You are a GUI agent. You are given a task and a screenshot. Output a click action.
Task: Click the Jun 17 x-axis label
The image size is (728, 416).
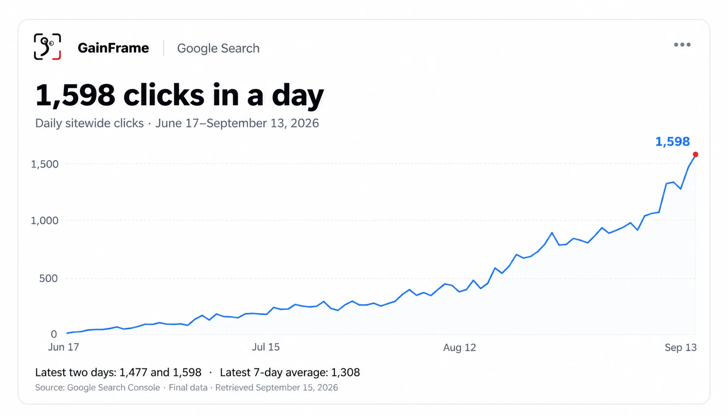[x=63, y=347]
